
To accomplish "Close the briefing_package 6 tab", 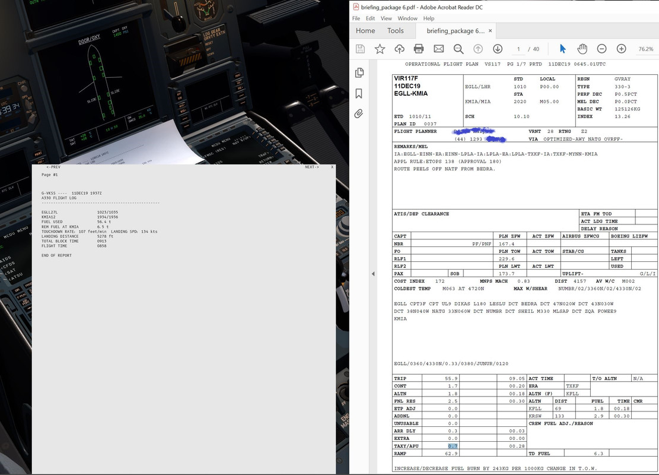I will [490, 31].
